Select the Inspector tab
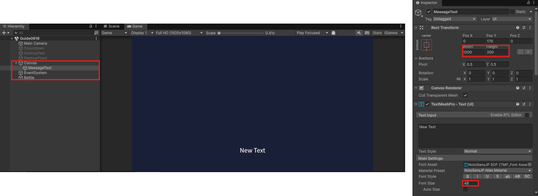 [x=427, y=3]
